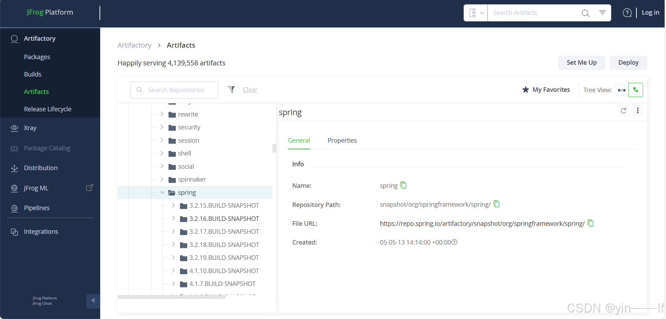Open the search type dropdown beside Search Artifacts
This screenshot has height=319, width=666.
(x=476, y=13)
